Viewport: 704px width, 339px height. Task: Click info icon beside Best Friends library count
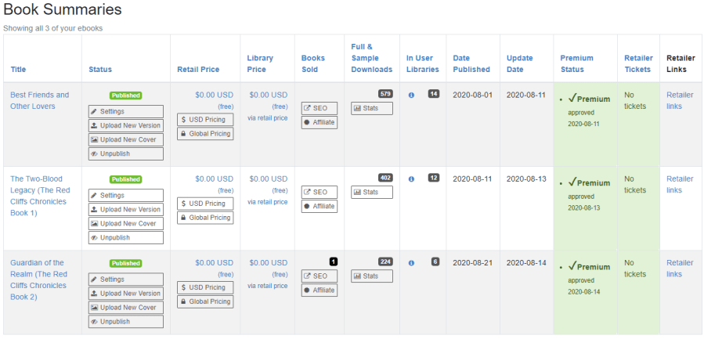412,95
